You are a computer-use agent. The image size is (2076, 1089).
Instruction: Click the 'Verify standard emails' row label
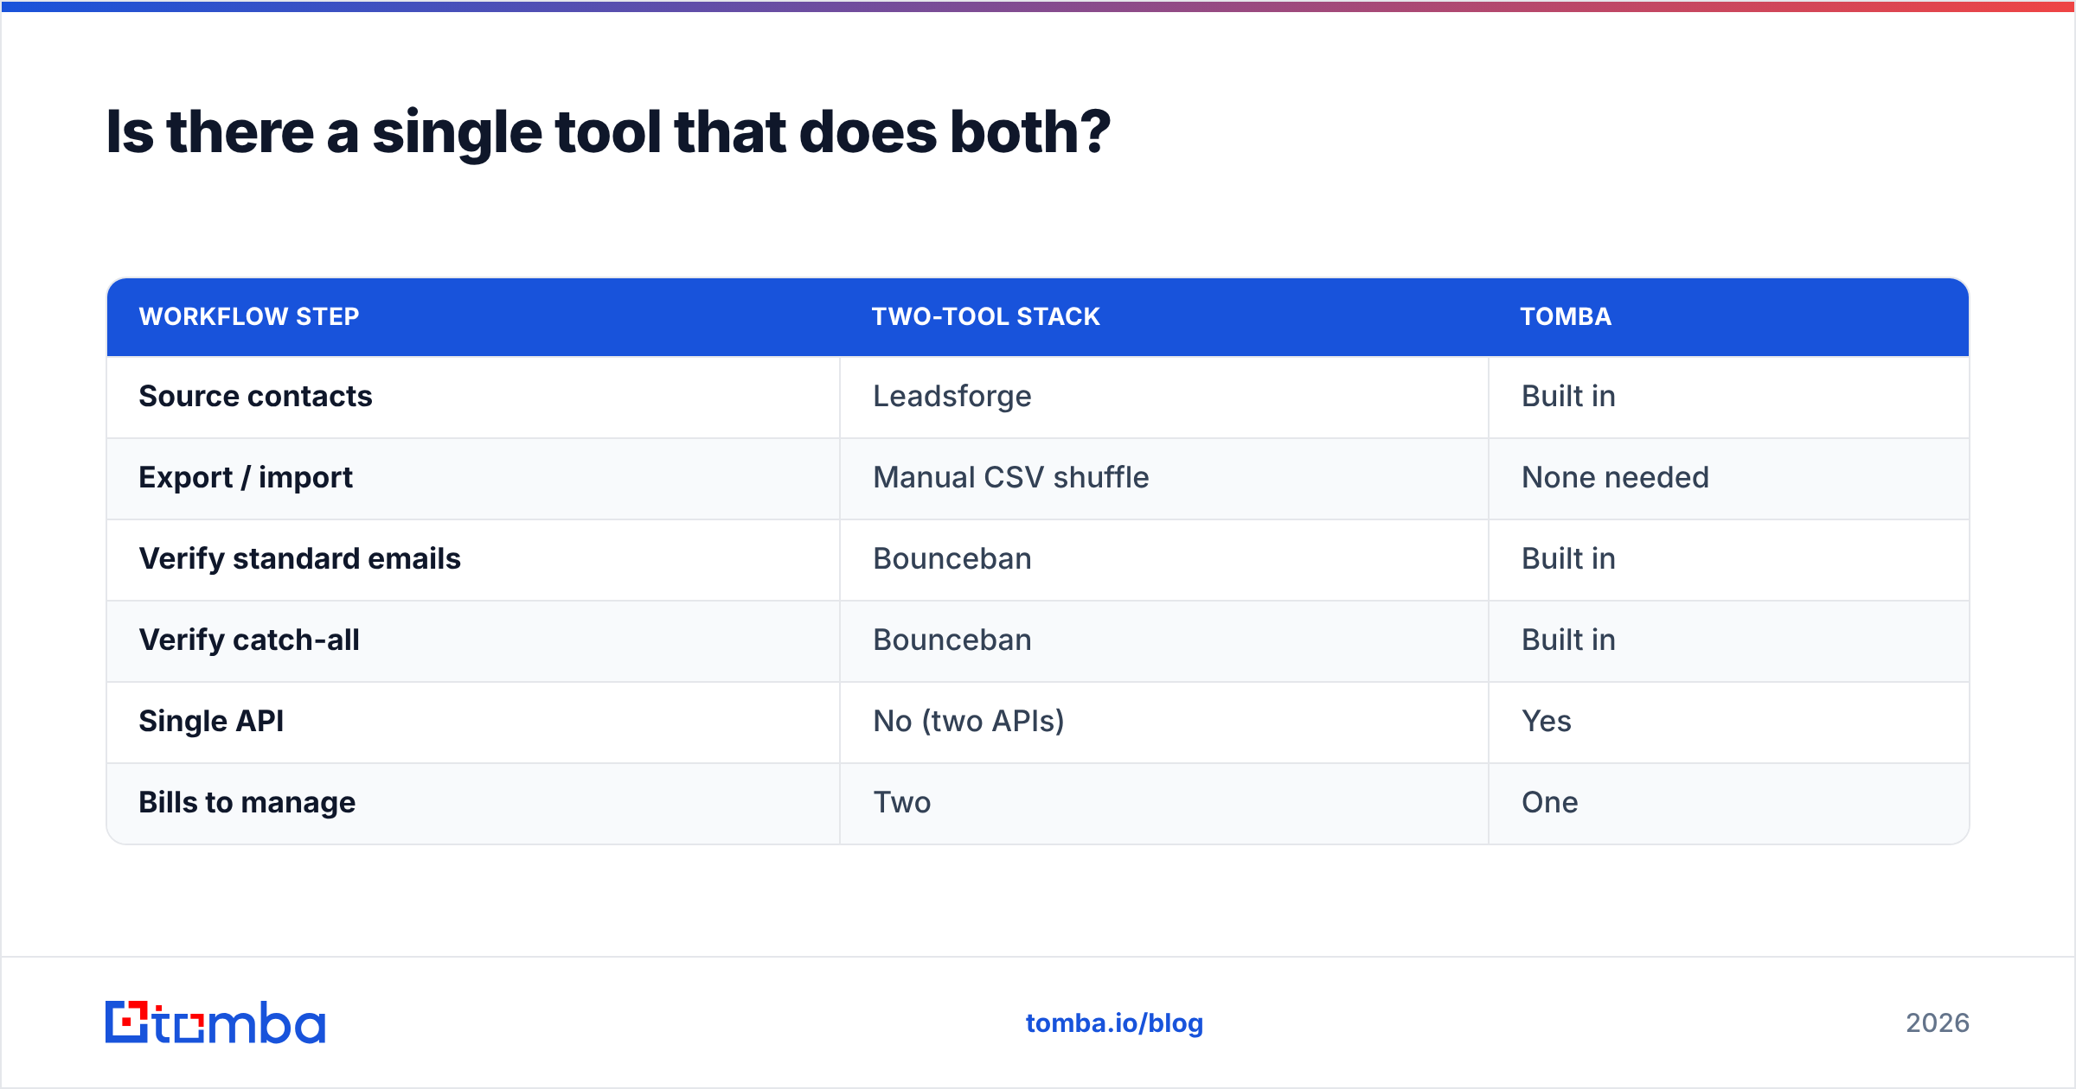point(300,559)
